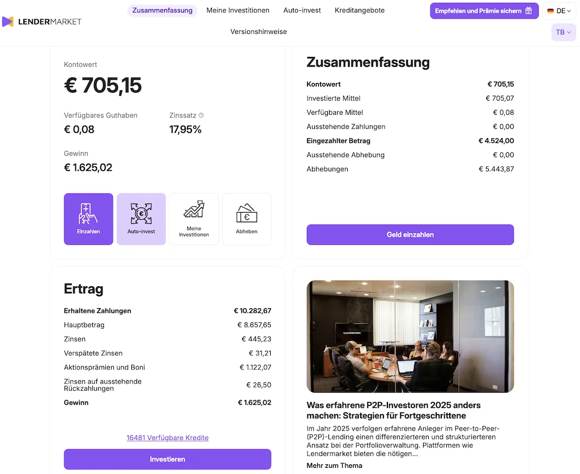Open the Auto-invest icon tile
This screenshot has height=474, width=580.
coord(141,219)
